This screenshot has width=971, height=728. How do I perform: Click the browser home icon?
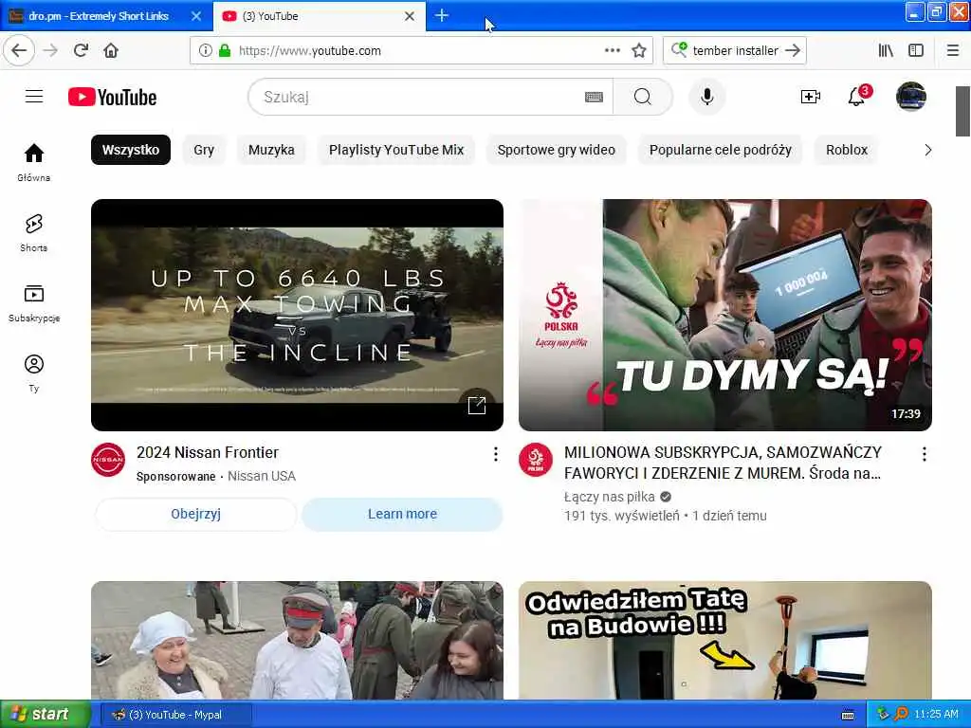pyautogui.click(x=111, y=50)
